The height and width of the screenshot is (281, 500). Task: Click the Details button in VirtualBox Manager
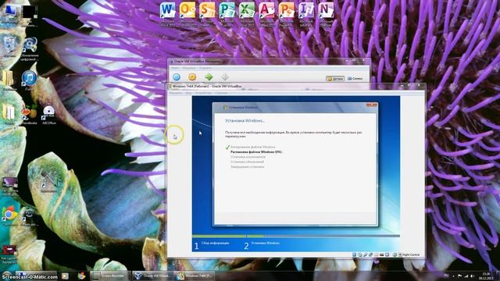(335, 78)
